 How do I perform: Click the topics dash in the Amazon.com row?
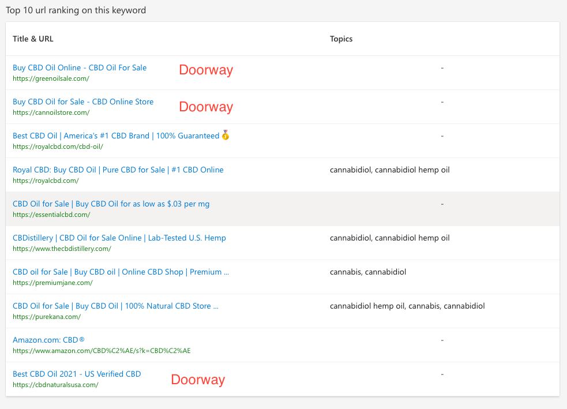click(x=442, y=340)
